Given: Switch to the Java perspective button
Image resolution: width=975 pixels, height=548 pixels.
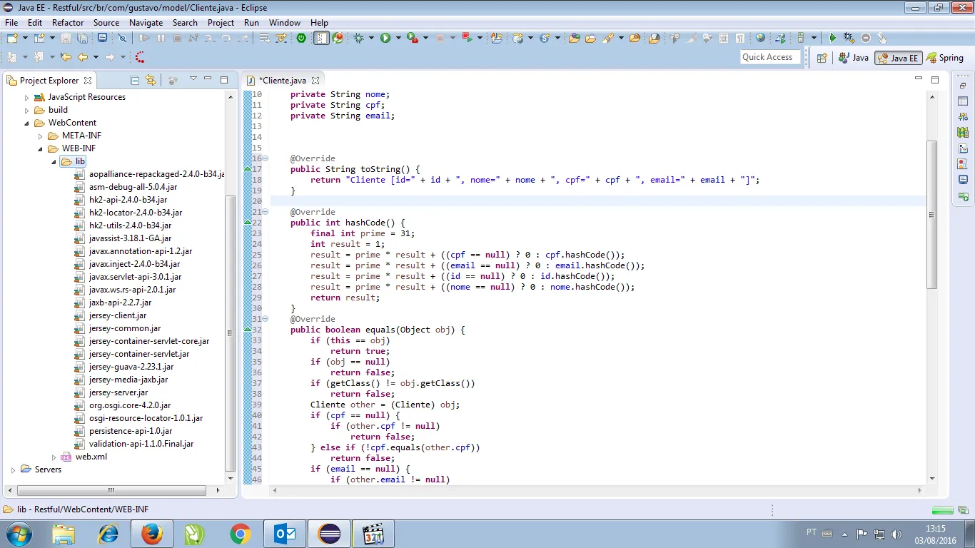Looking at the screenshot, I should pyautogui.click(x=854, y=58).
